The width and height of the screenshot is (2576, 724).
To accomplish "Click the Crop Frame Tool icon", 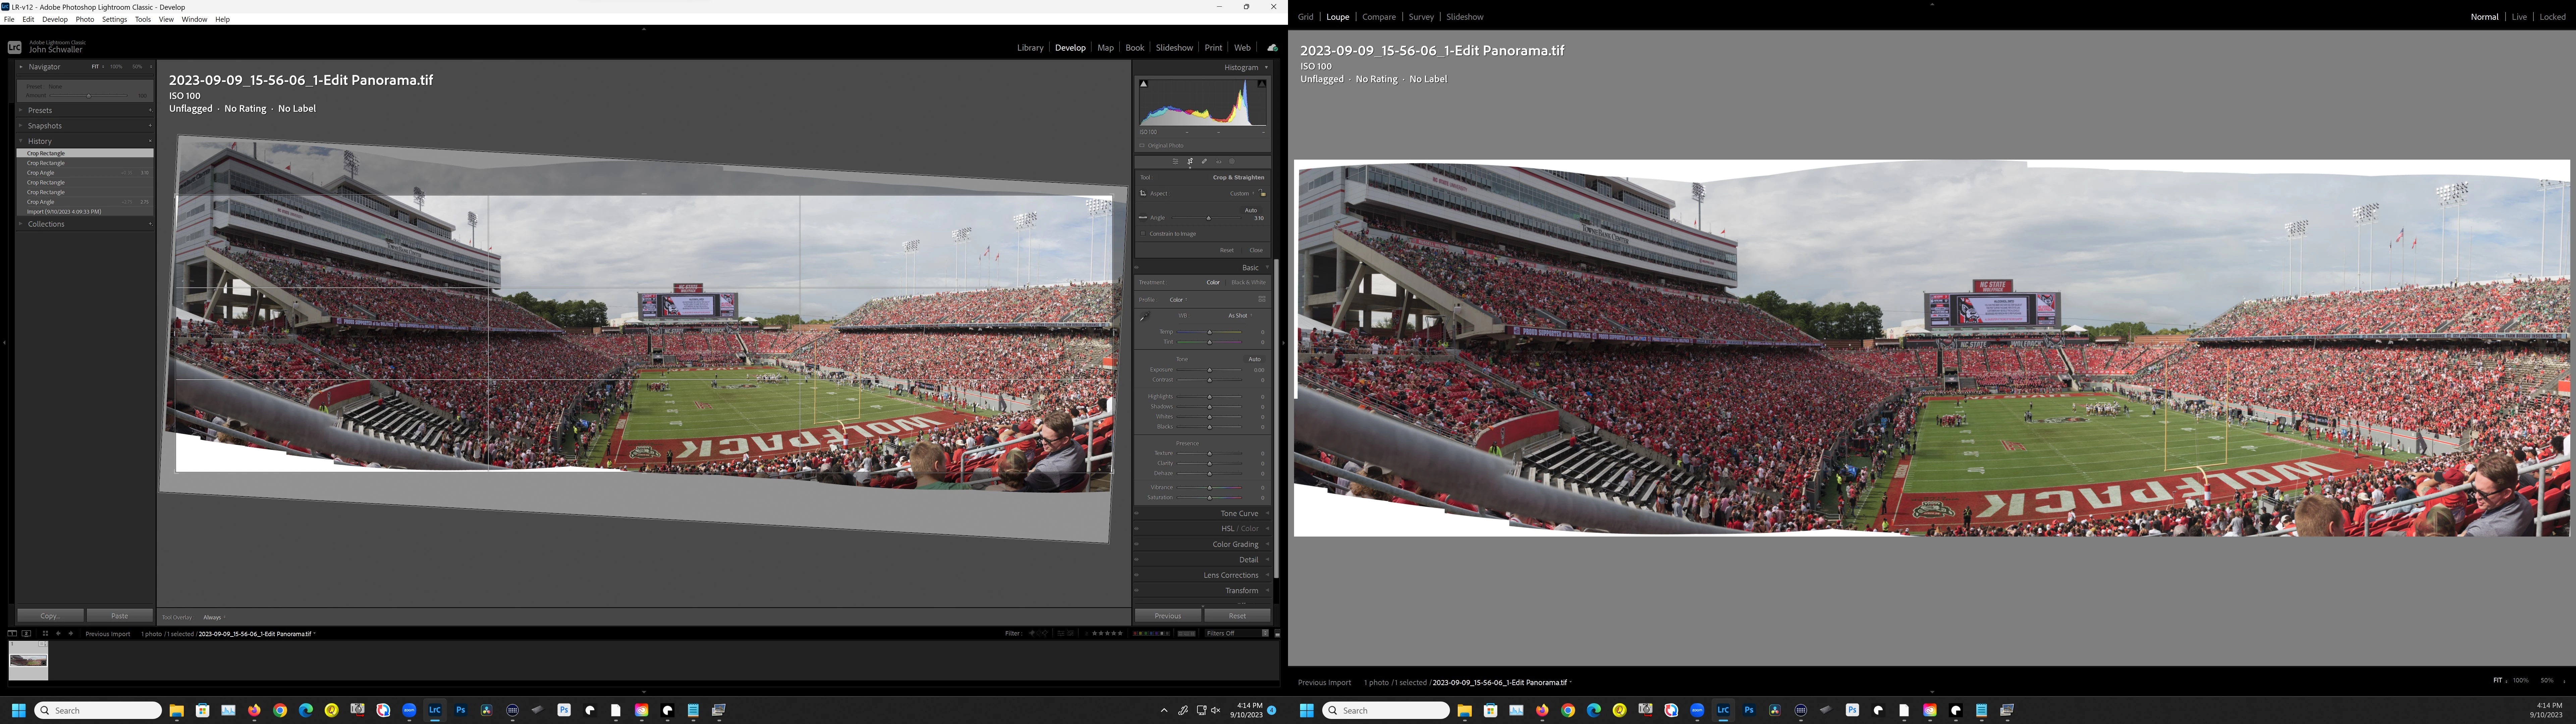I will (x=1143, y=193).
